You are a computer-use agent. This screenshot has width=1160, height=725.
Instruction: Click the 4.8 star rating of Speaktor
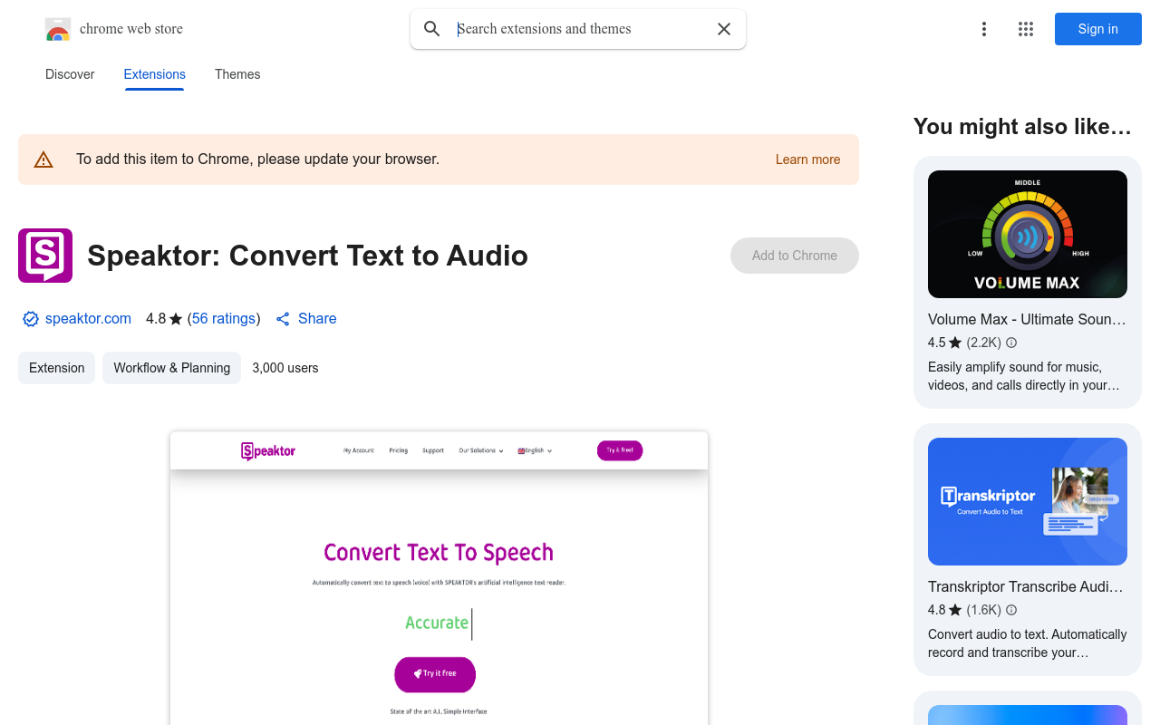coord(164,319)
